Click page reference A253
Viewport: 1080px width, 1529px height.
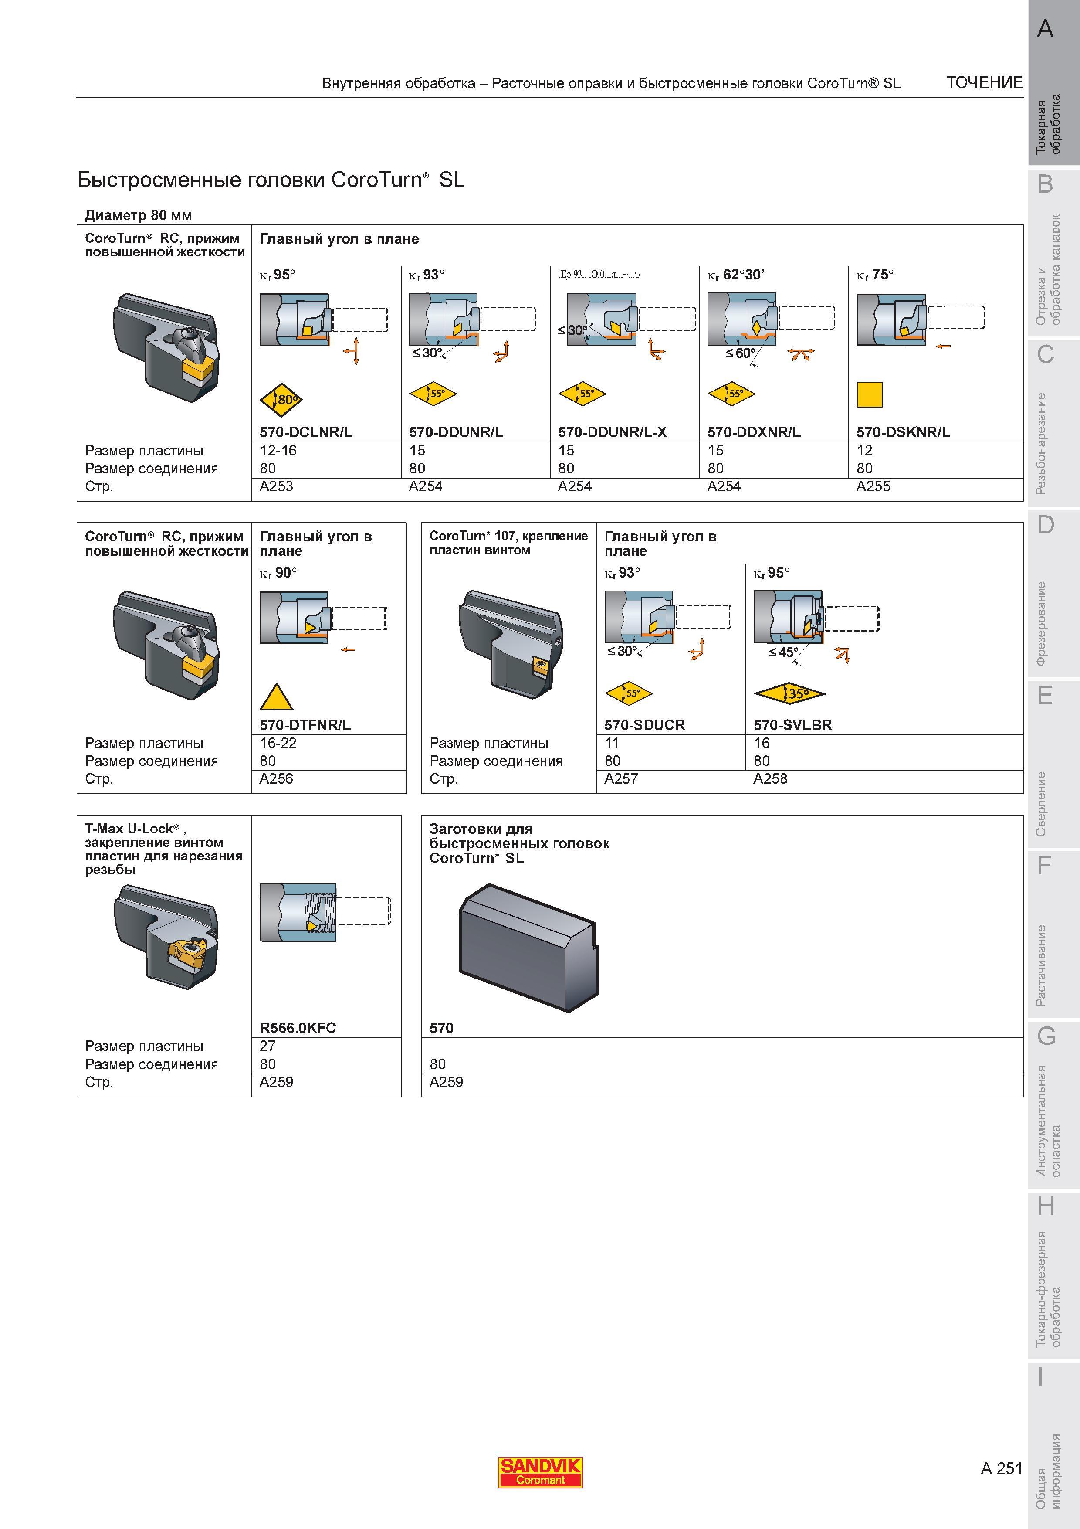[x=276, y=486]
